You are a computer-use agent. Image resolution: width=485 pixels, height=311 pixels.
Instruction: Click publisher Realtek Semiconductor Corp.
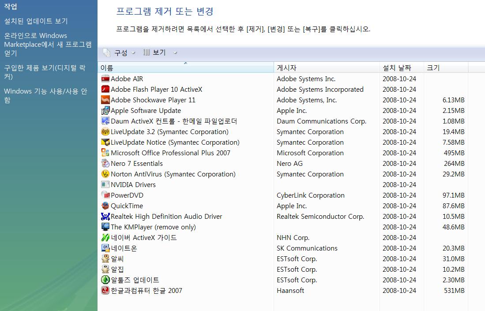pos(320,217)
